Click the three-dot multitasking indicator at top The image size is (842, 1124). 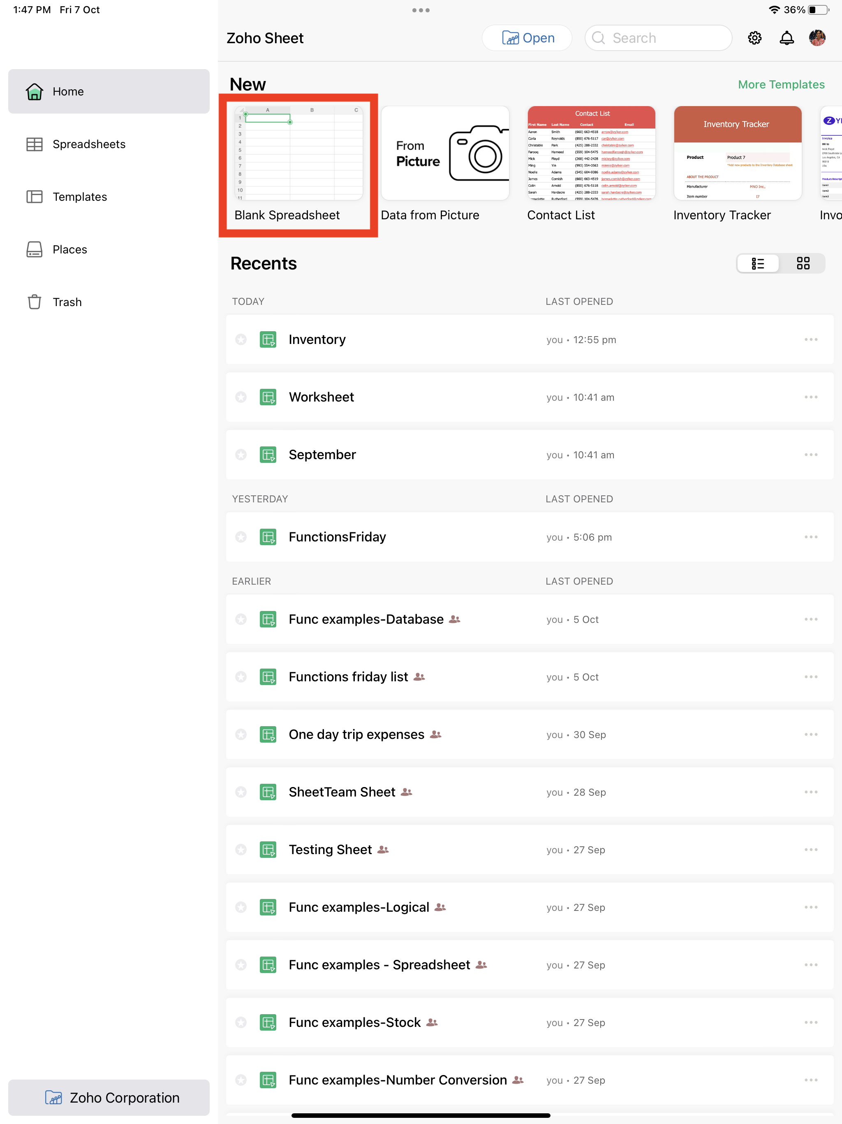tap(421, 10)
